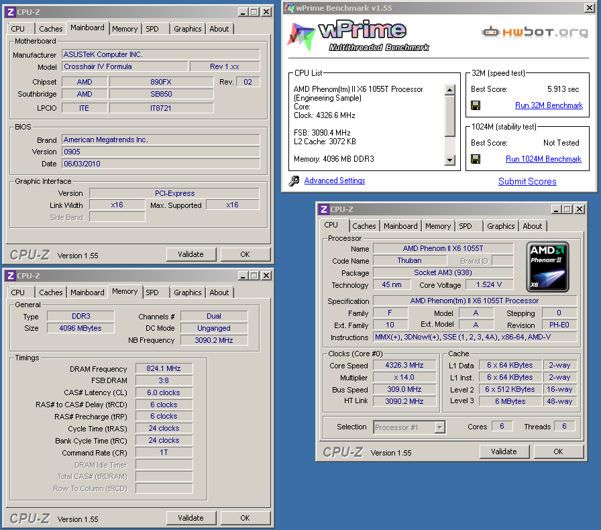Image resolution: width=601 pixels, height=530 pixels.
Task: Click Validate in the Mainboard window
Action: (x=191, y=254)
